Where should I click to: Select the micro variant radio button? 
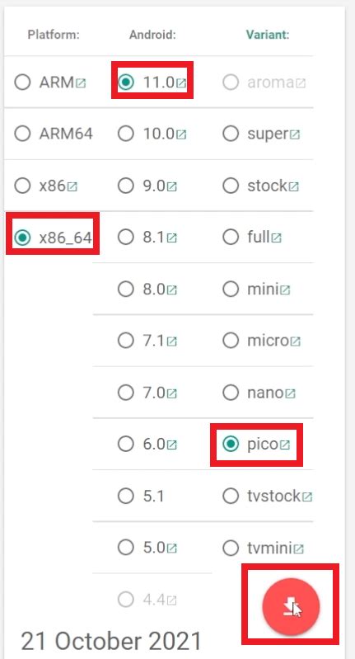coord(231,341)
